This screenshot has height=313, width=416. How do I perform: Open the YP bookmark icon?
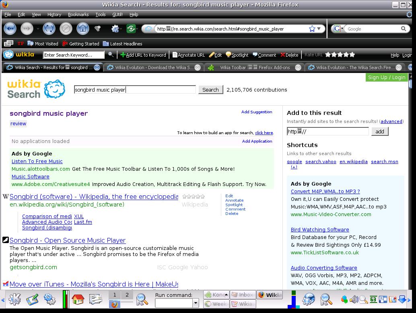(x=21, y=43)
